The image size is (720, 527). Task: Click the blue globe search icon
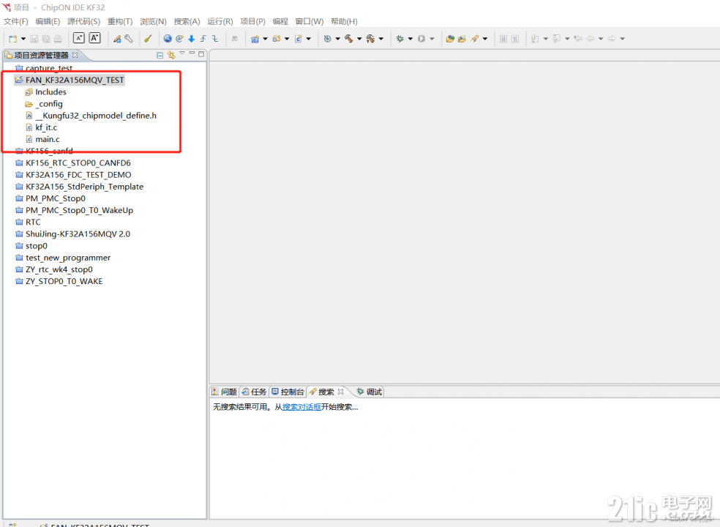click(168, 39)
